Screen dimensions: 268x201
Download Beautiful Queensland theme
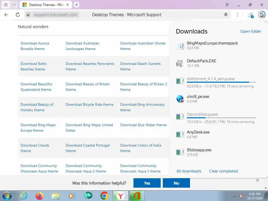click(36, 87)
